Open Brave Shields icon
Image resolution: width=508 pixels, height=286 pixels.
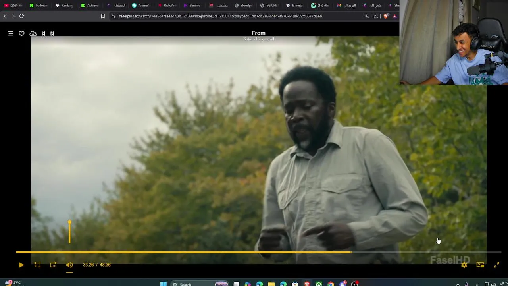tap(386, 16)
